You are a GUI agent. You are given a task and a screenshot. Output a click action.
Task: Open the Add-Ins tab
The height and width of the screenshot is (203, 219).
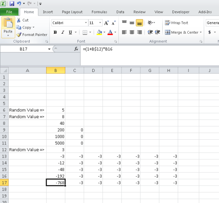[x=205, y=12]
